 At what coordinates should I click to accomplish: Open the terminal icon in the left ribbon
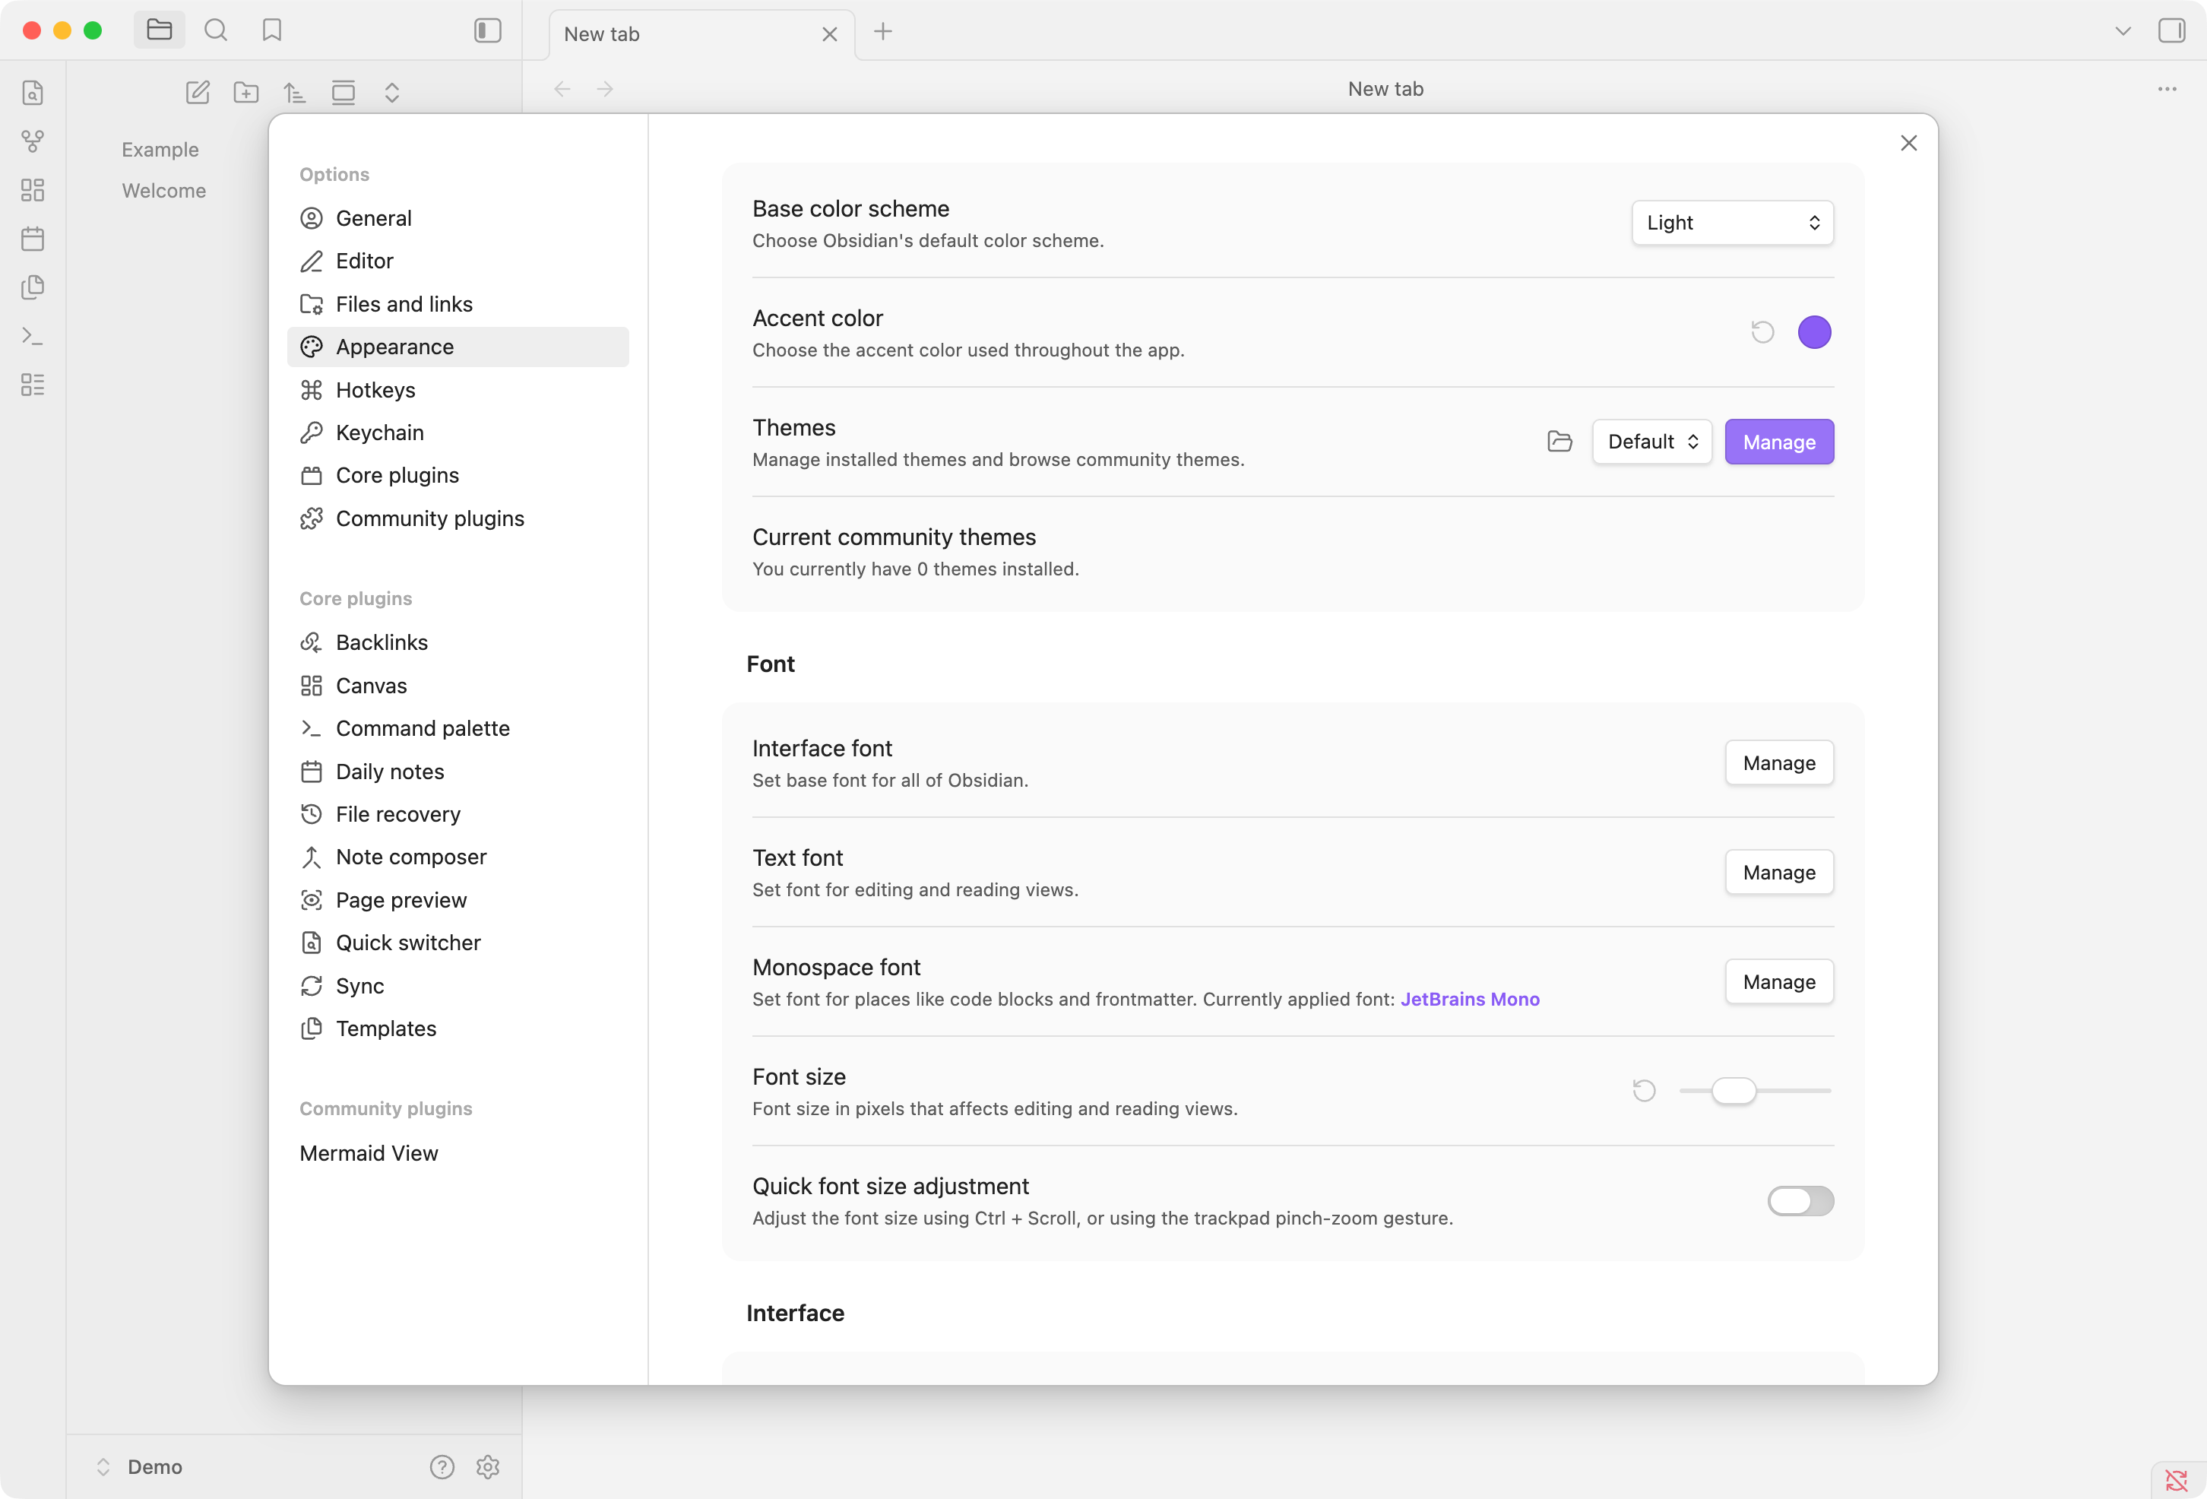[32, 335]
